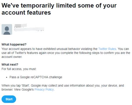132x105 pixels.
Task: Click the 'For full access, you must:' text
Action: tap(19, 69)
